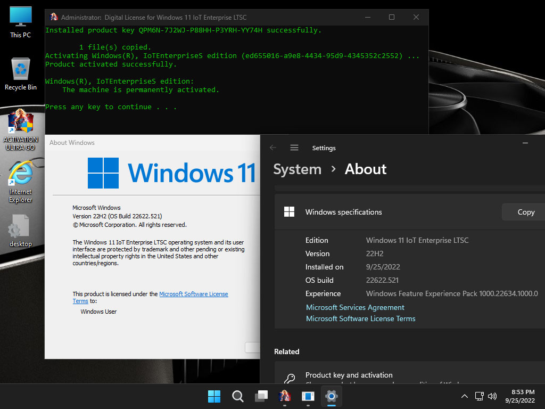Show hidden tray icons chevron
This screenshot has width=545, height=409.
[x=464, y=396]
